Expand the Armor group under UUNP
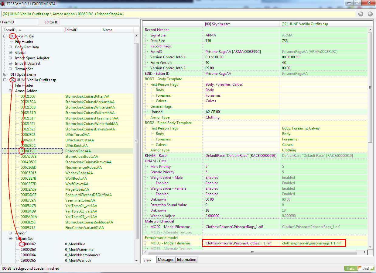The height and width of the screenshot is (273, 376). [10, 233]
